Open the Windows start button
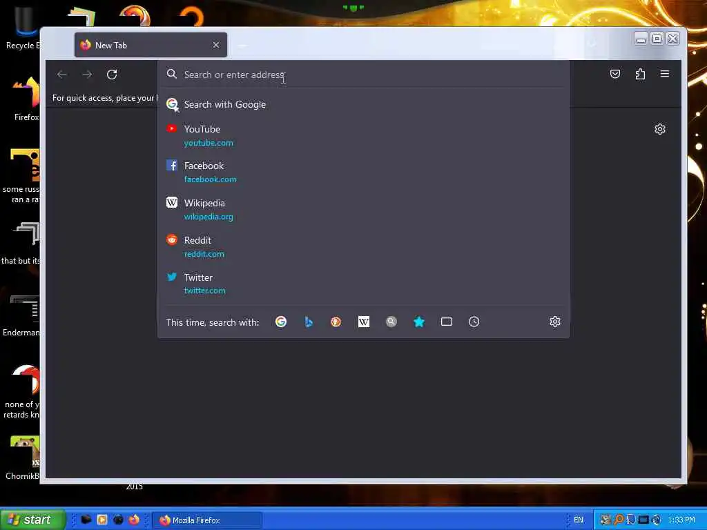 pos(32,520)
